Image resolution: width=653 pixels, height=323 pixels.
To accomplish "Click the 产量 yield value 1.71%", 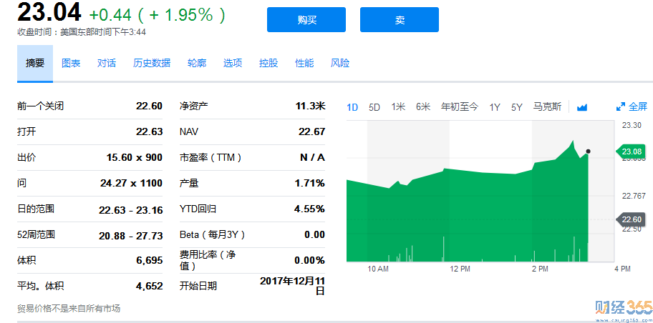I will click(x=310, y=183).
